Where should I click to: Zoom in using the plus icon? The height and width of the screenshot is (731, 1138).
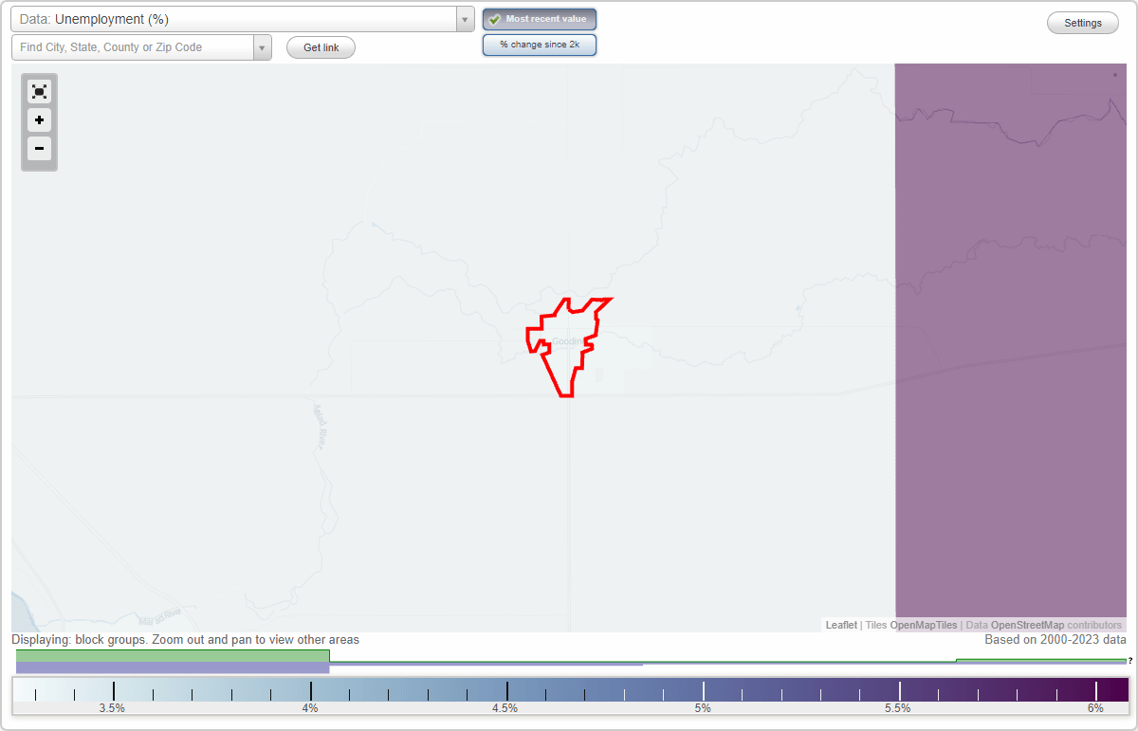(39, 120)
